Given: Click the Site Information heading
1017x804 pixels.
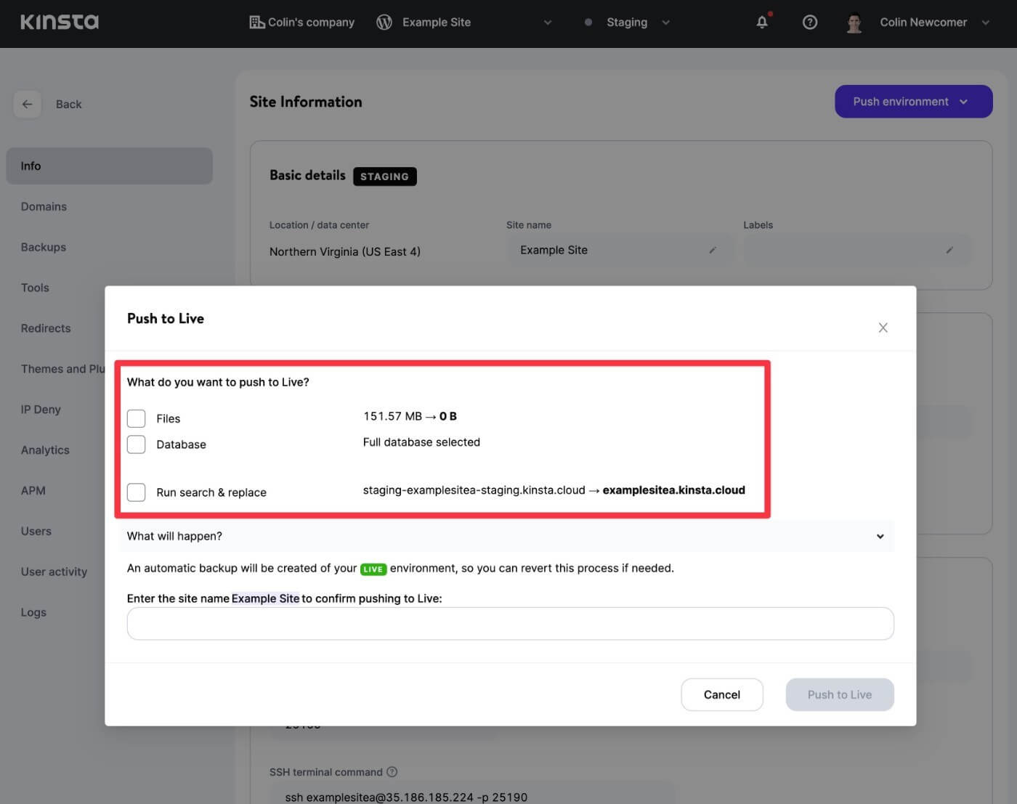Looking at the screenshot, I should [x=306, y=102].
